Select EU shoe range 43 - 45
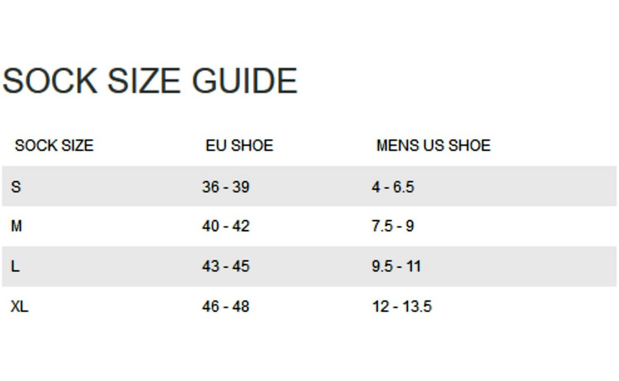Screen dimensions: 619x381 226,266
